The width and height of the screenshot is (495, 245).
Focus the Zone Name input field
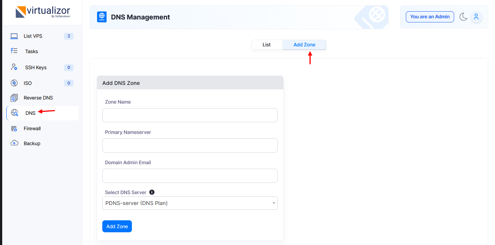(190, 115)
